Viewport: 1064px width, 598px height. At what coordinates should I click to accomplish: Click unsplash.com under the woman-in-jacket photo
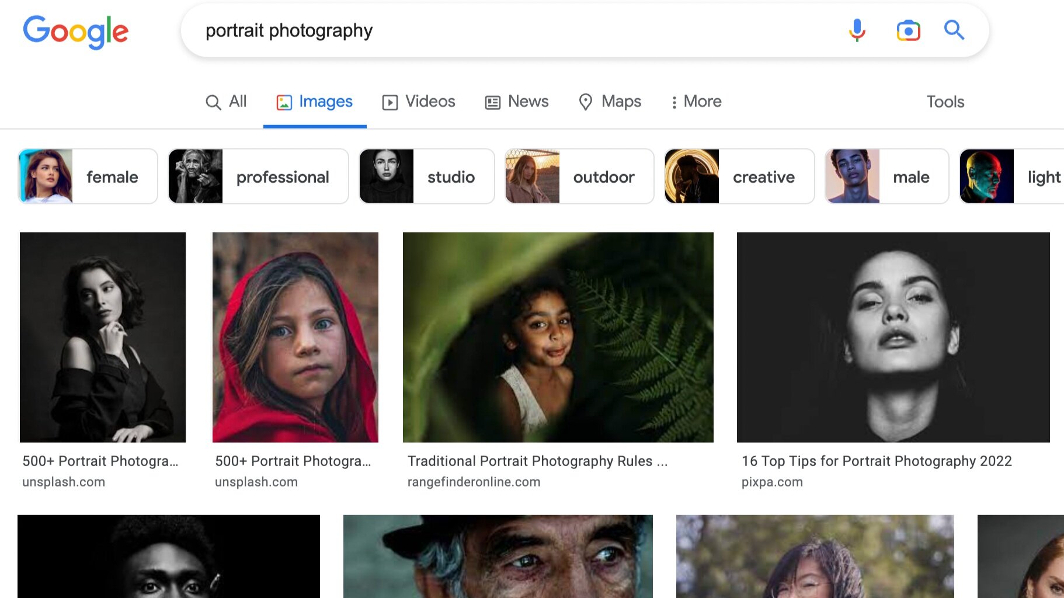click(64, 482)
